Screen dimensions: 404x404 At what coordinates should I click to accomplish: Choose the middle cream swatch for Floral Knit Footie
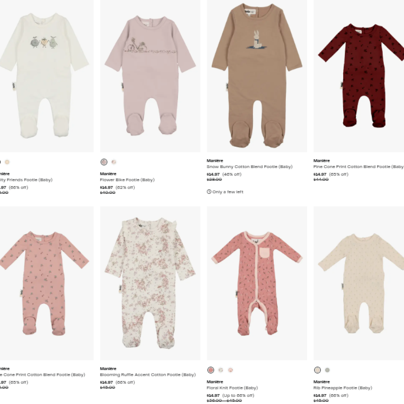[221, 370]
